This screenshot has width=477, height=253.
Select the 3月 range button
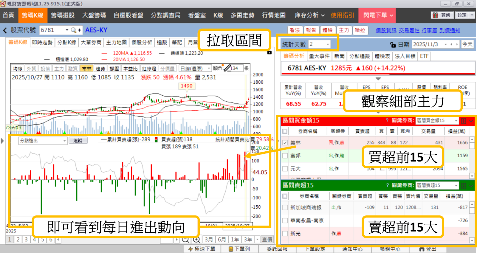pos(209,240)
